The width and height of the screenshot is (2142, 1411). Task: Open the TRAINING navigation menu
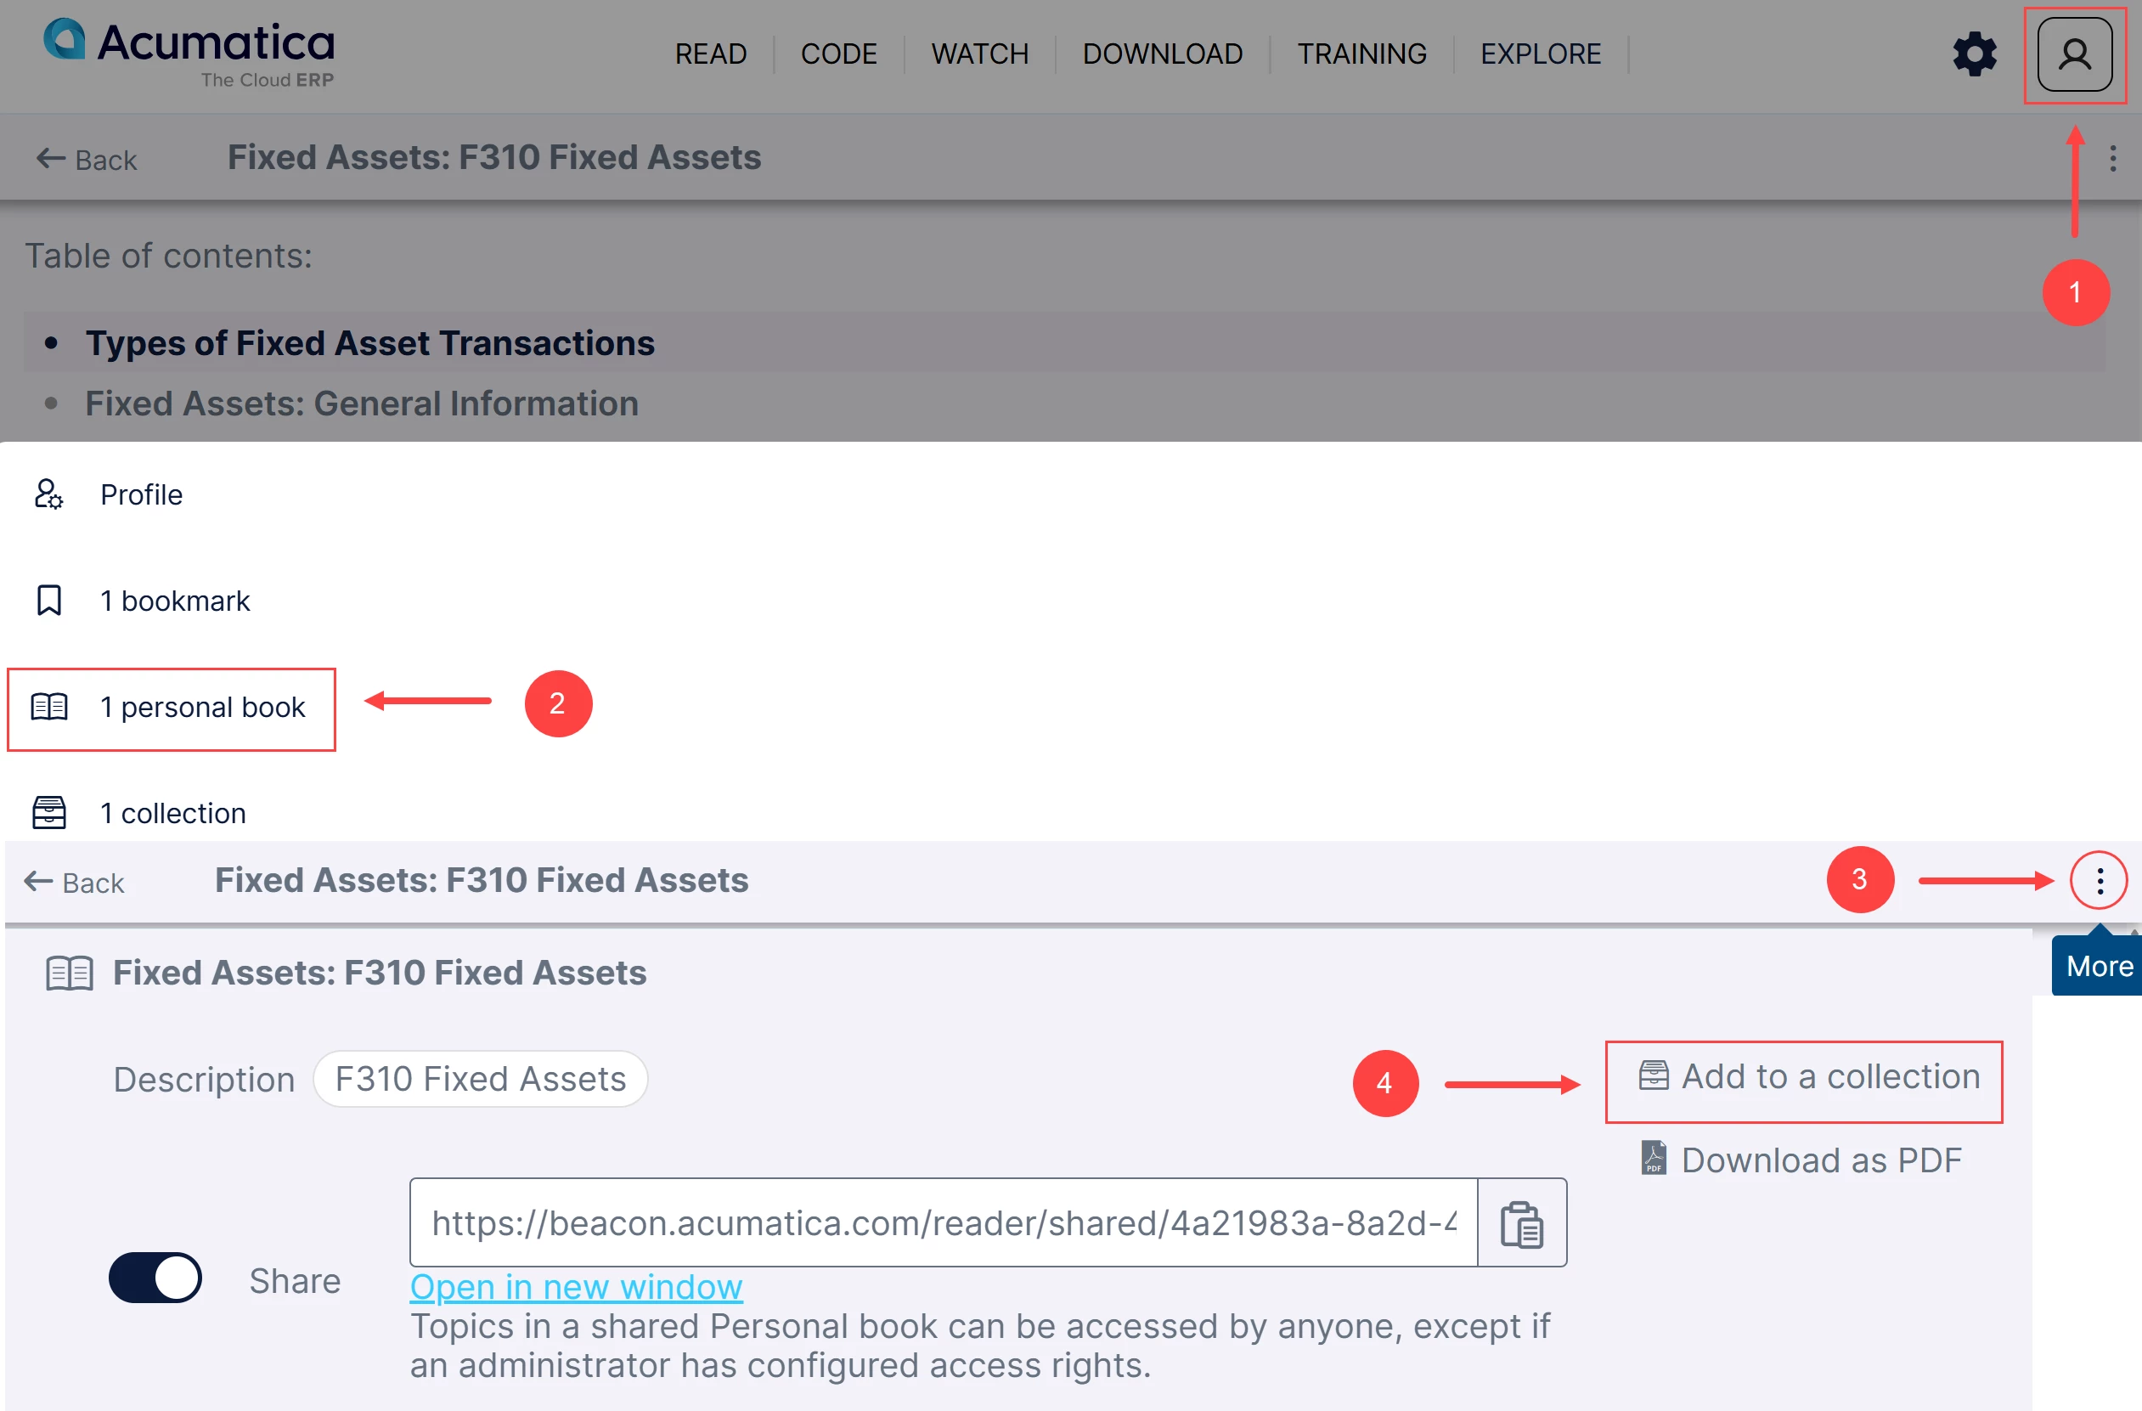1361,54
